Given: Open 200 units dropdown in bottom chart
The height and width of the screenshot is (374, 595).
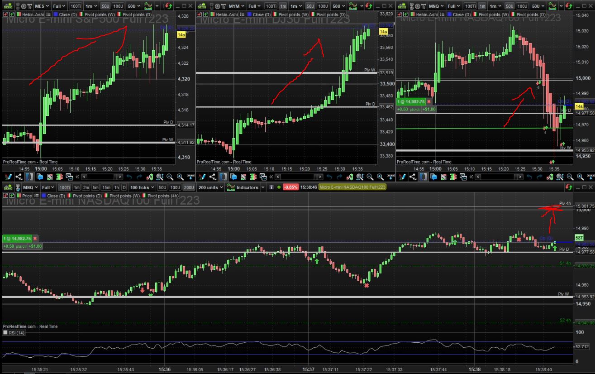Looking at the screenshot, I should coord(211,187).
